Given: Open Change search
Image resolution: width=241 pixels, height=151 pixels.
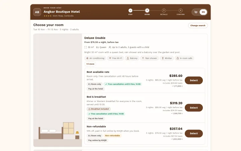Looking at the screenshot, I should point(198,26).
